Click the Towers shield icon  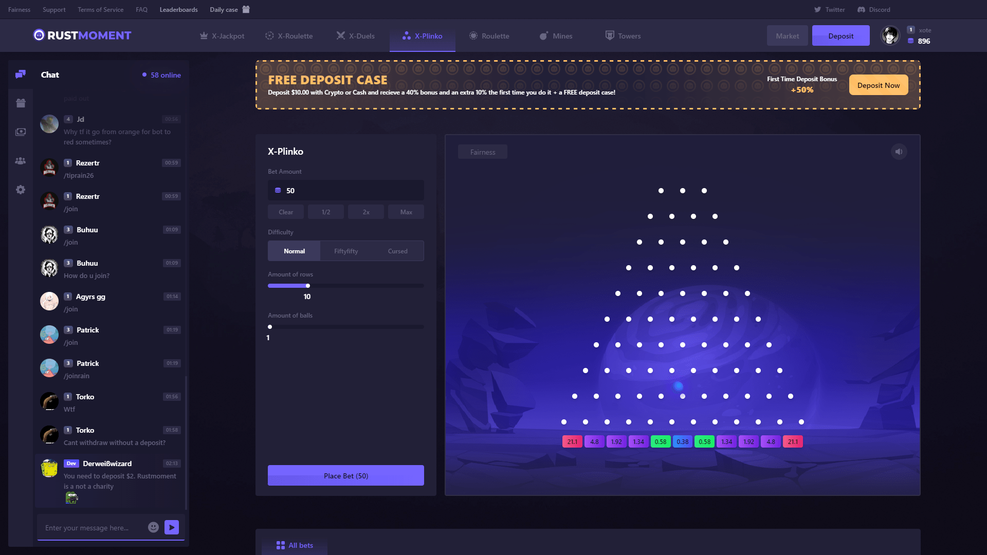(x=610, y=35)
